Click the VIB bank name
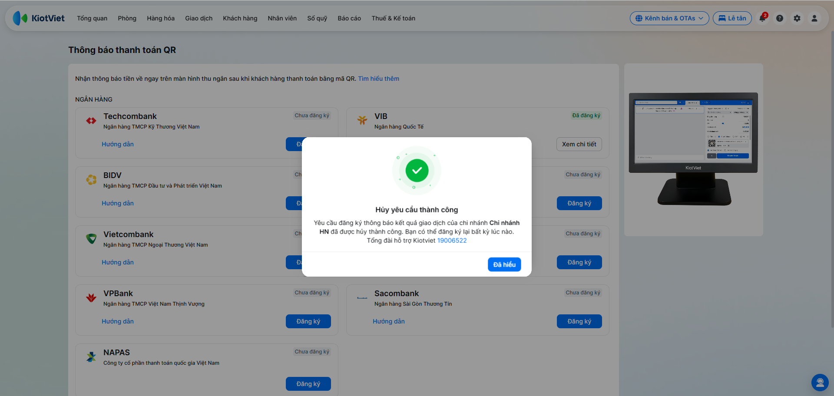Screen dimensions: 834x396 pos(381,116)
